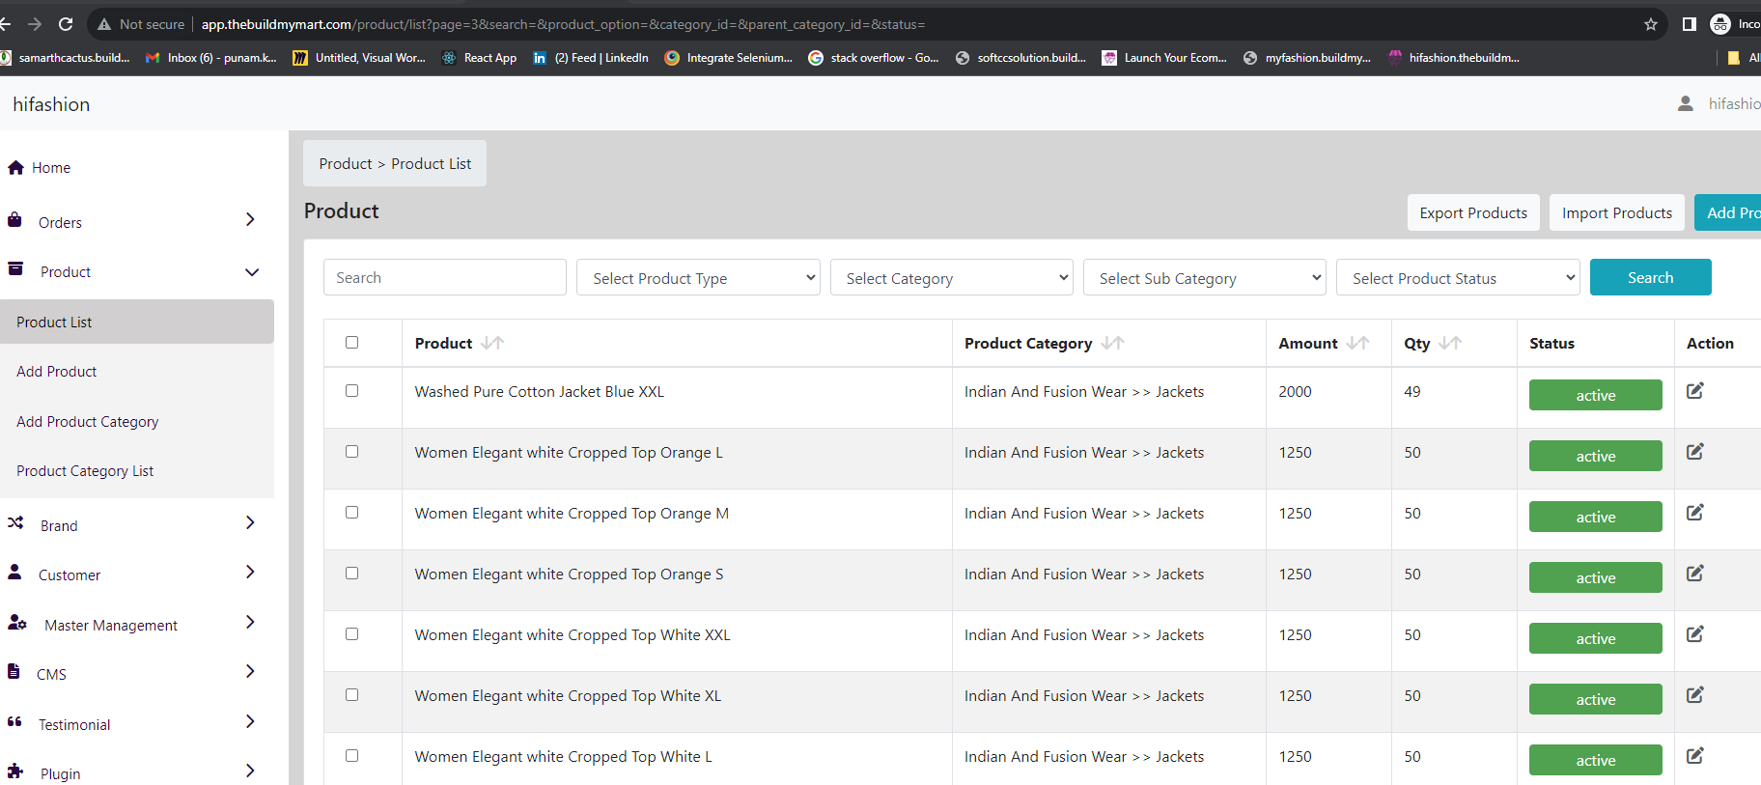Open the Select Category dropdown
Screen dimensions: 1761x785
[x=952, y=277]
